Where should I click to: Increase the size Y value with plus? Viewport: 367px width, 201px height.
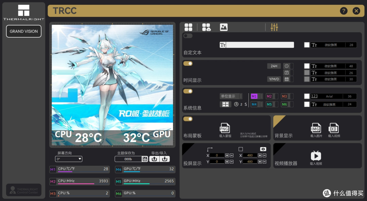tap(260, 162)
